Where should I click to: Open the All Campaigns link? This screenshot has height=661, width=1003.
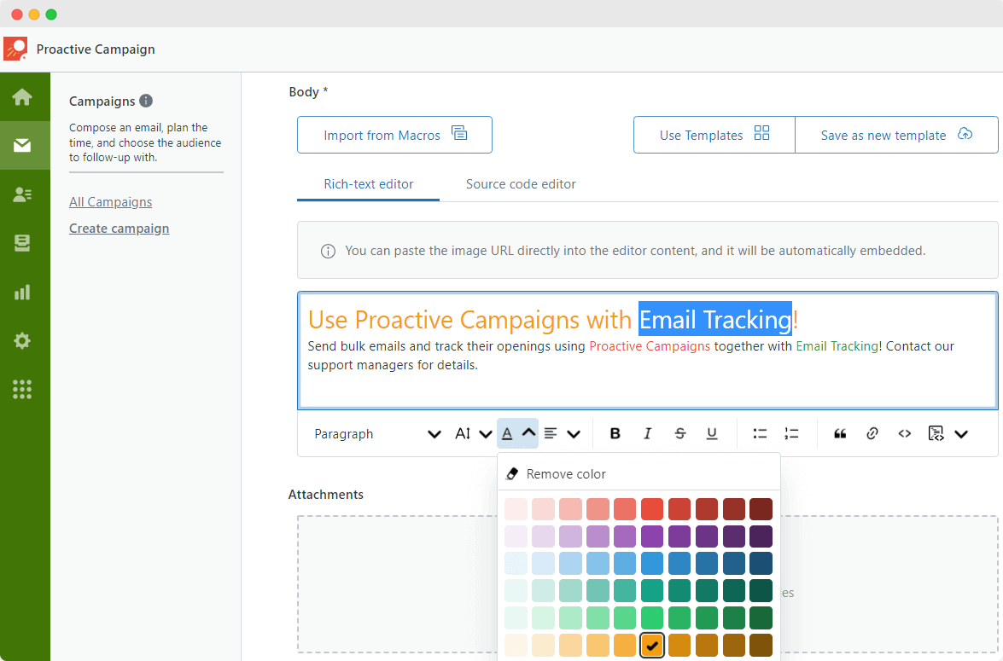click(111, 202)
